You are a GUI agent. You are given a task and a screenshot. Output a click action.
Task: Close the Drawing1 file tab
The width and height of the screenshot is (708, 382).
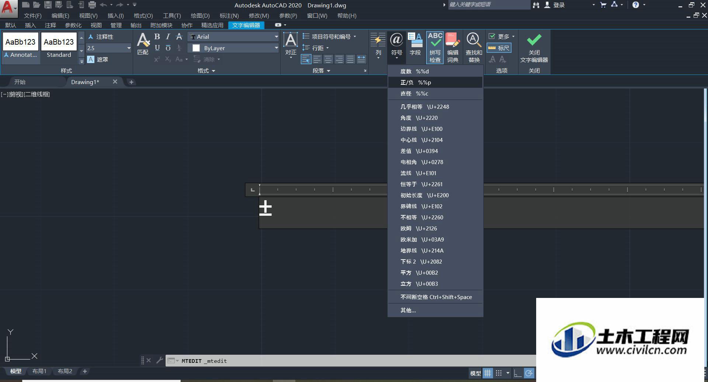(115, 81)
